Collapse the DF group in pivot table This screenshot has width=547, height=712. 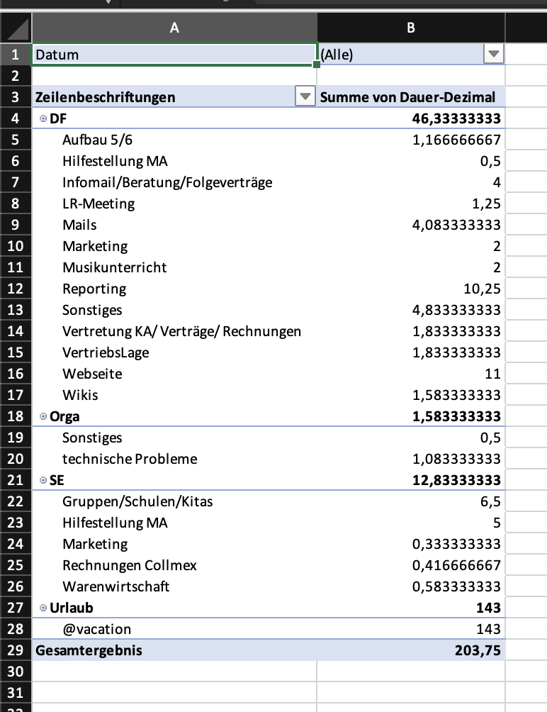43,119
